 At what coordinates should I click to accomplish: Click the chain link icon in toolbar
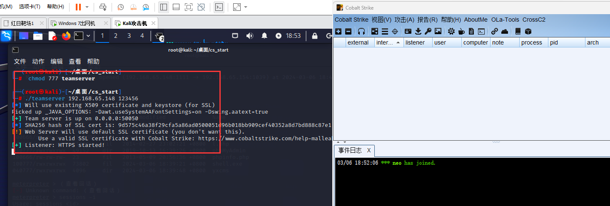(494, 31)
